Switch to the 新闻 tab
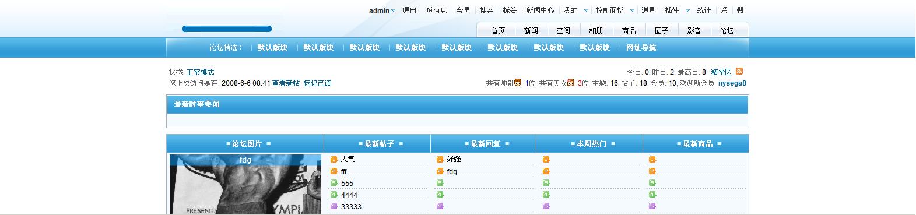Screen dimensions: 916x215 tap(531, 31)
